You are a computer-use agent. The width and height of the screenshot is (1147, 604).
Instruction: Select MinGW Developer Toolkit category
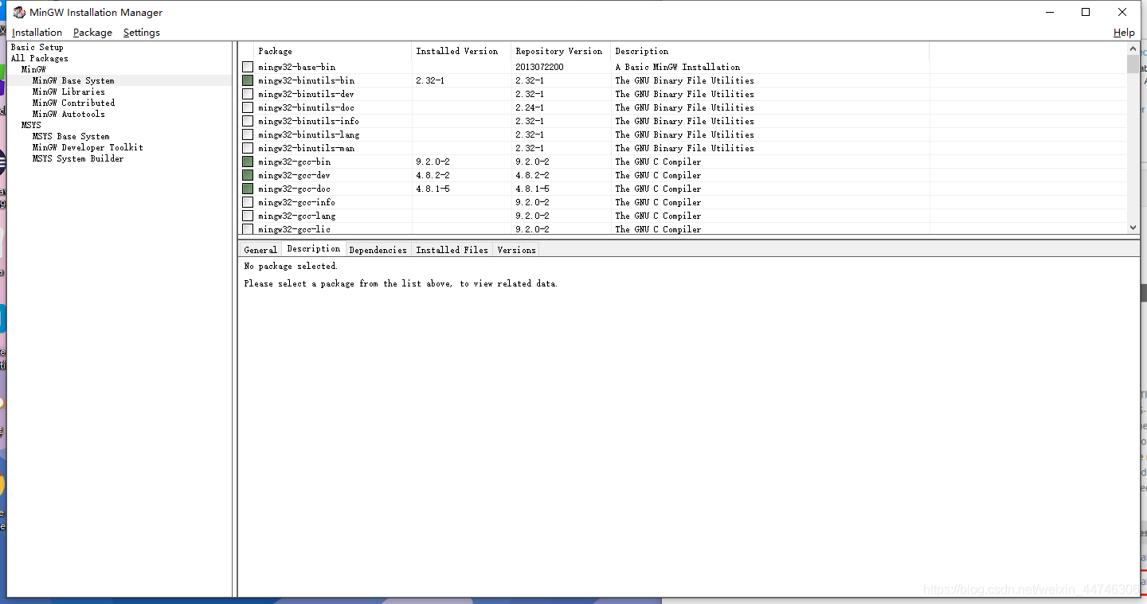88,147
